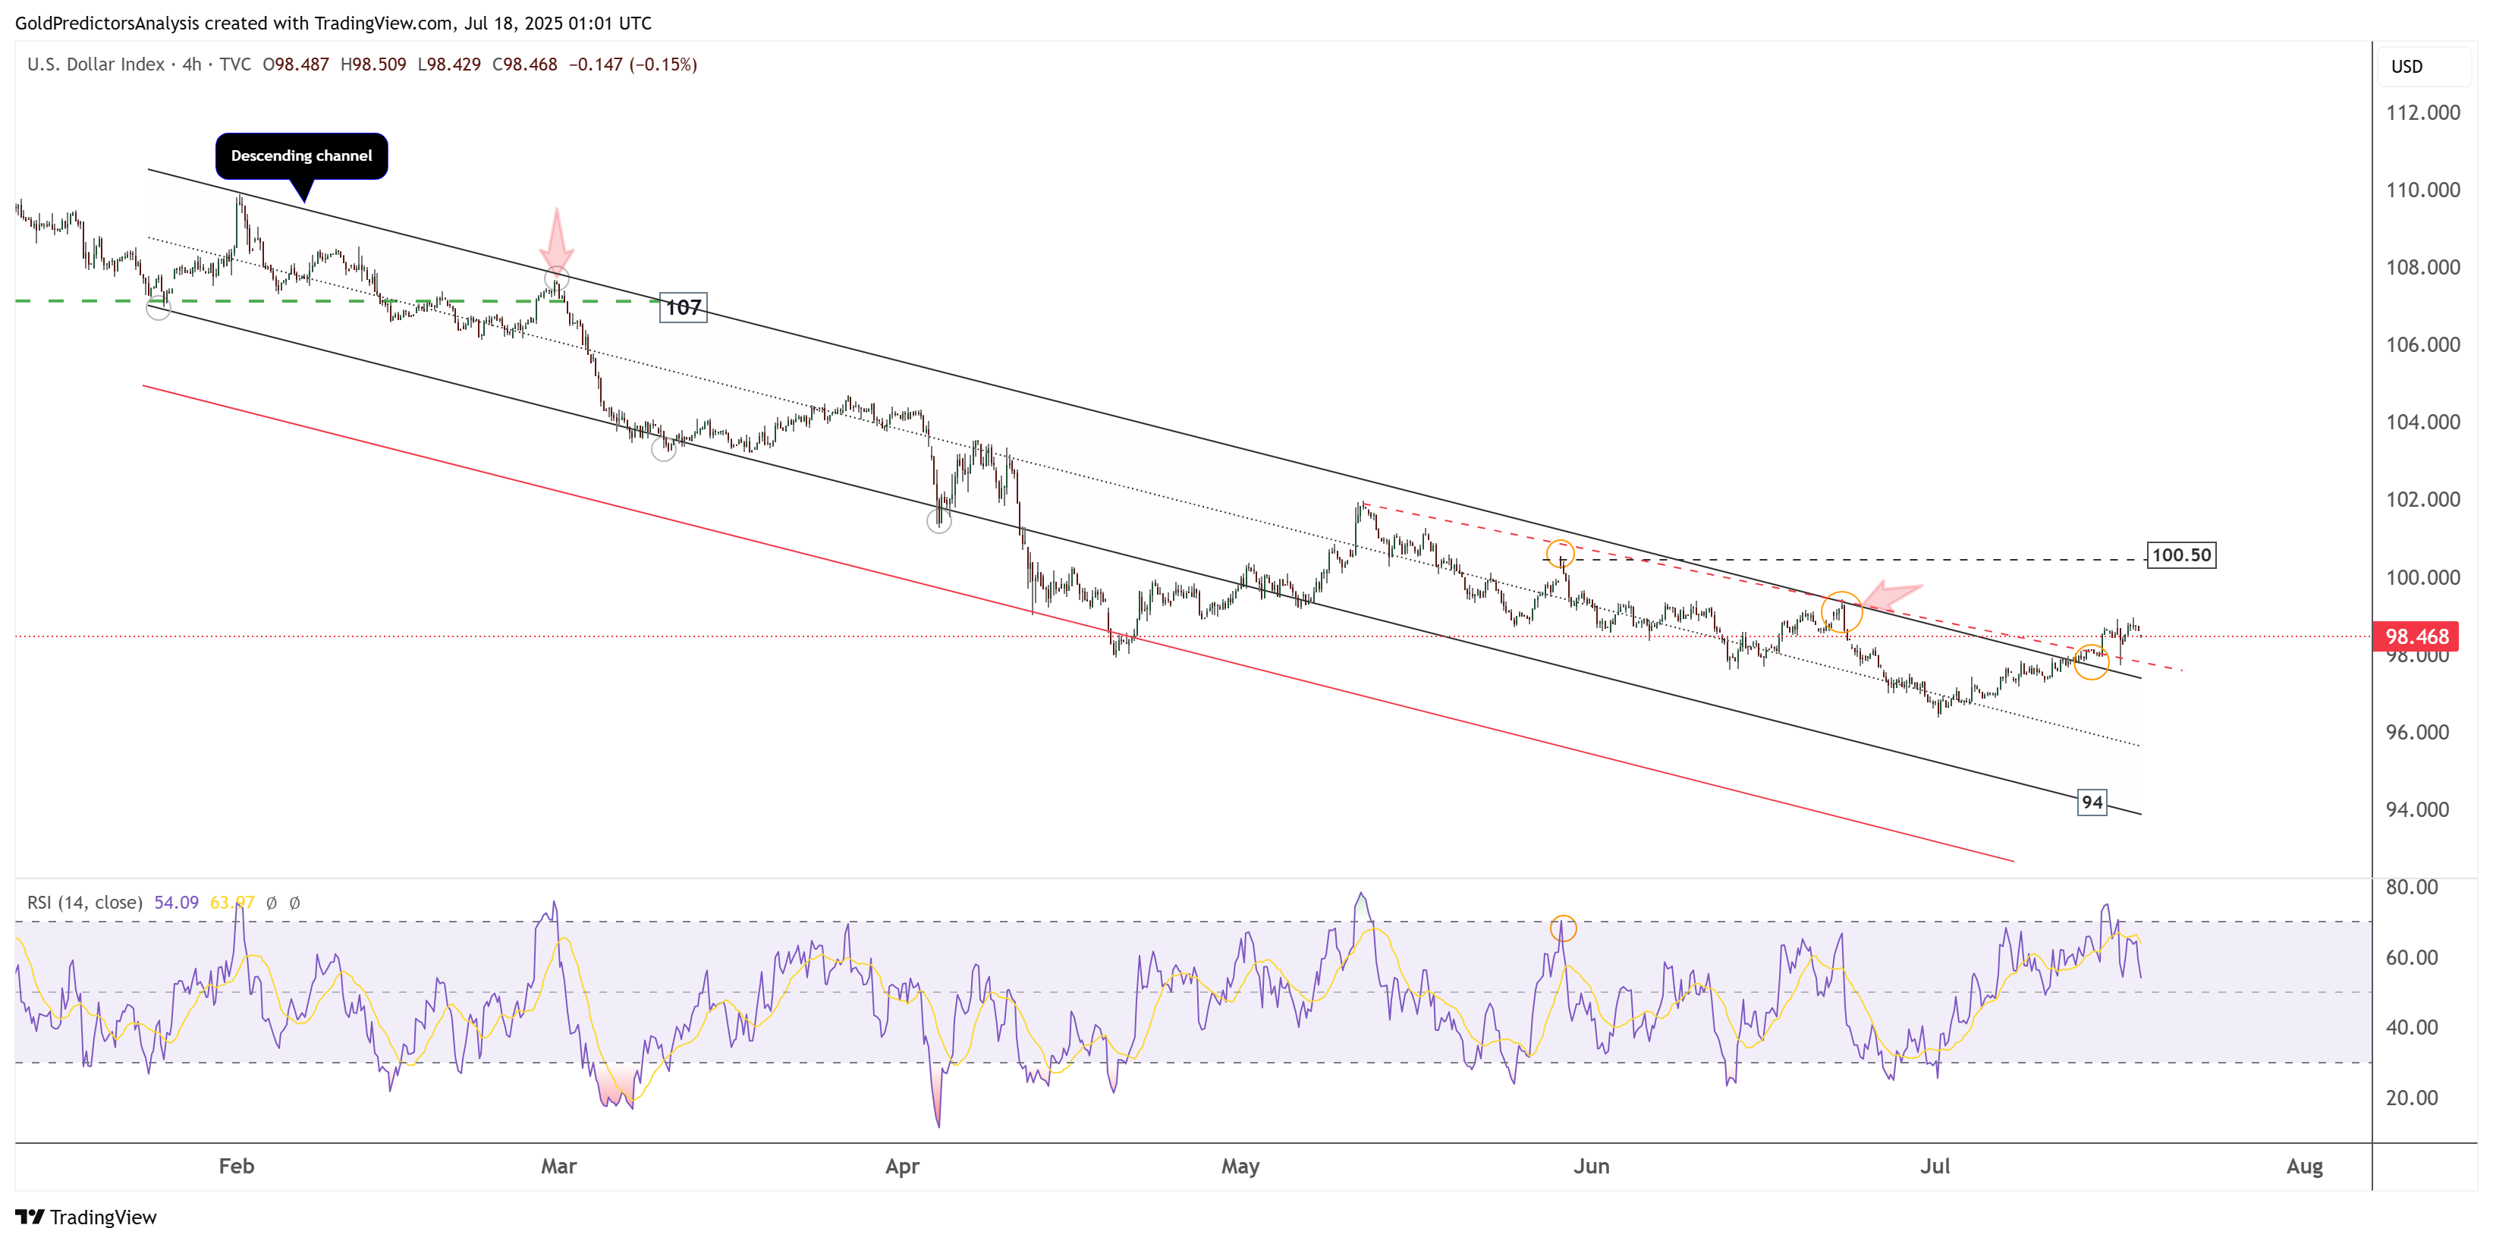This screenshot has height=1244, width=2493.
Task: Click the RSI 80.00 scale label
Action: tap(2411, 888)
